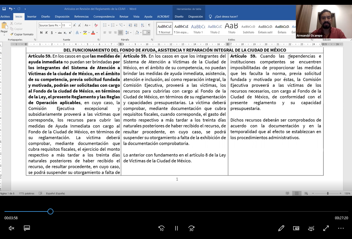This screenshot has height=239, width=352.
Task: Switch to the Referencias ribbon tab
Action: [82, 17]
